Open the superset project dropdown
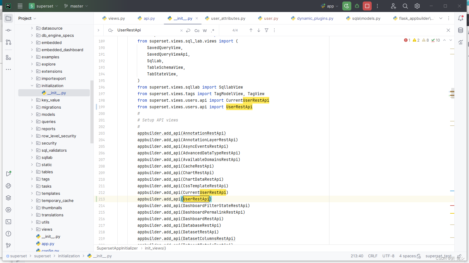Viewport: 469px width, 263px height. point(43,6)
